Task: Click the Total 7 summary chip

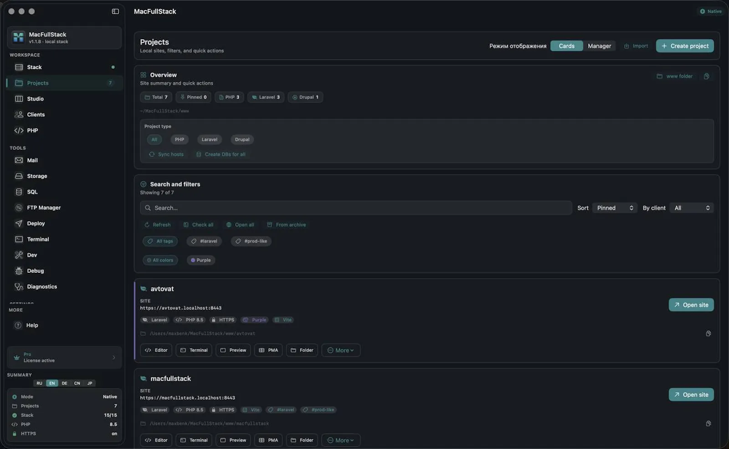Action: click(156, 97)
